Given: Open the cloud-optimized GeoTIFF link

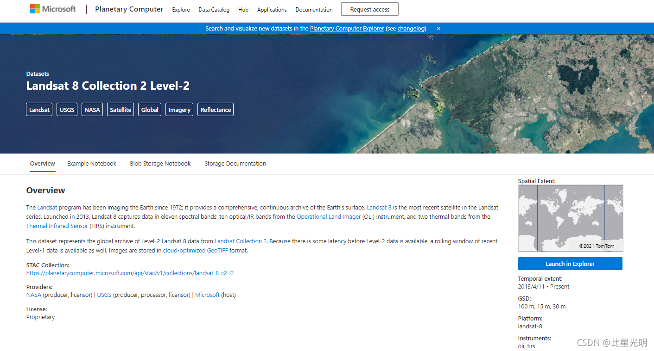Looking at the screenshot, I should click(x=196, y=251).
